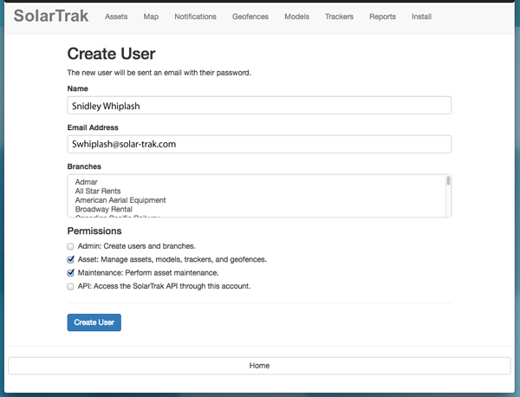The image size is (520, 397).
Task: Go to the Install section
Action: [x=421, y=16]
